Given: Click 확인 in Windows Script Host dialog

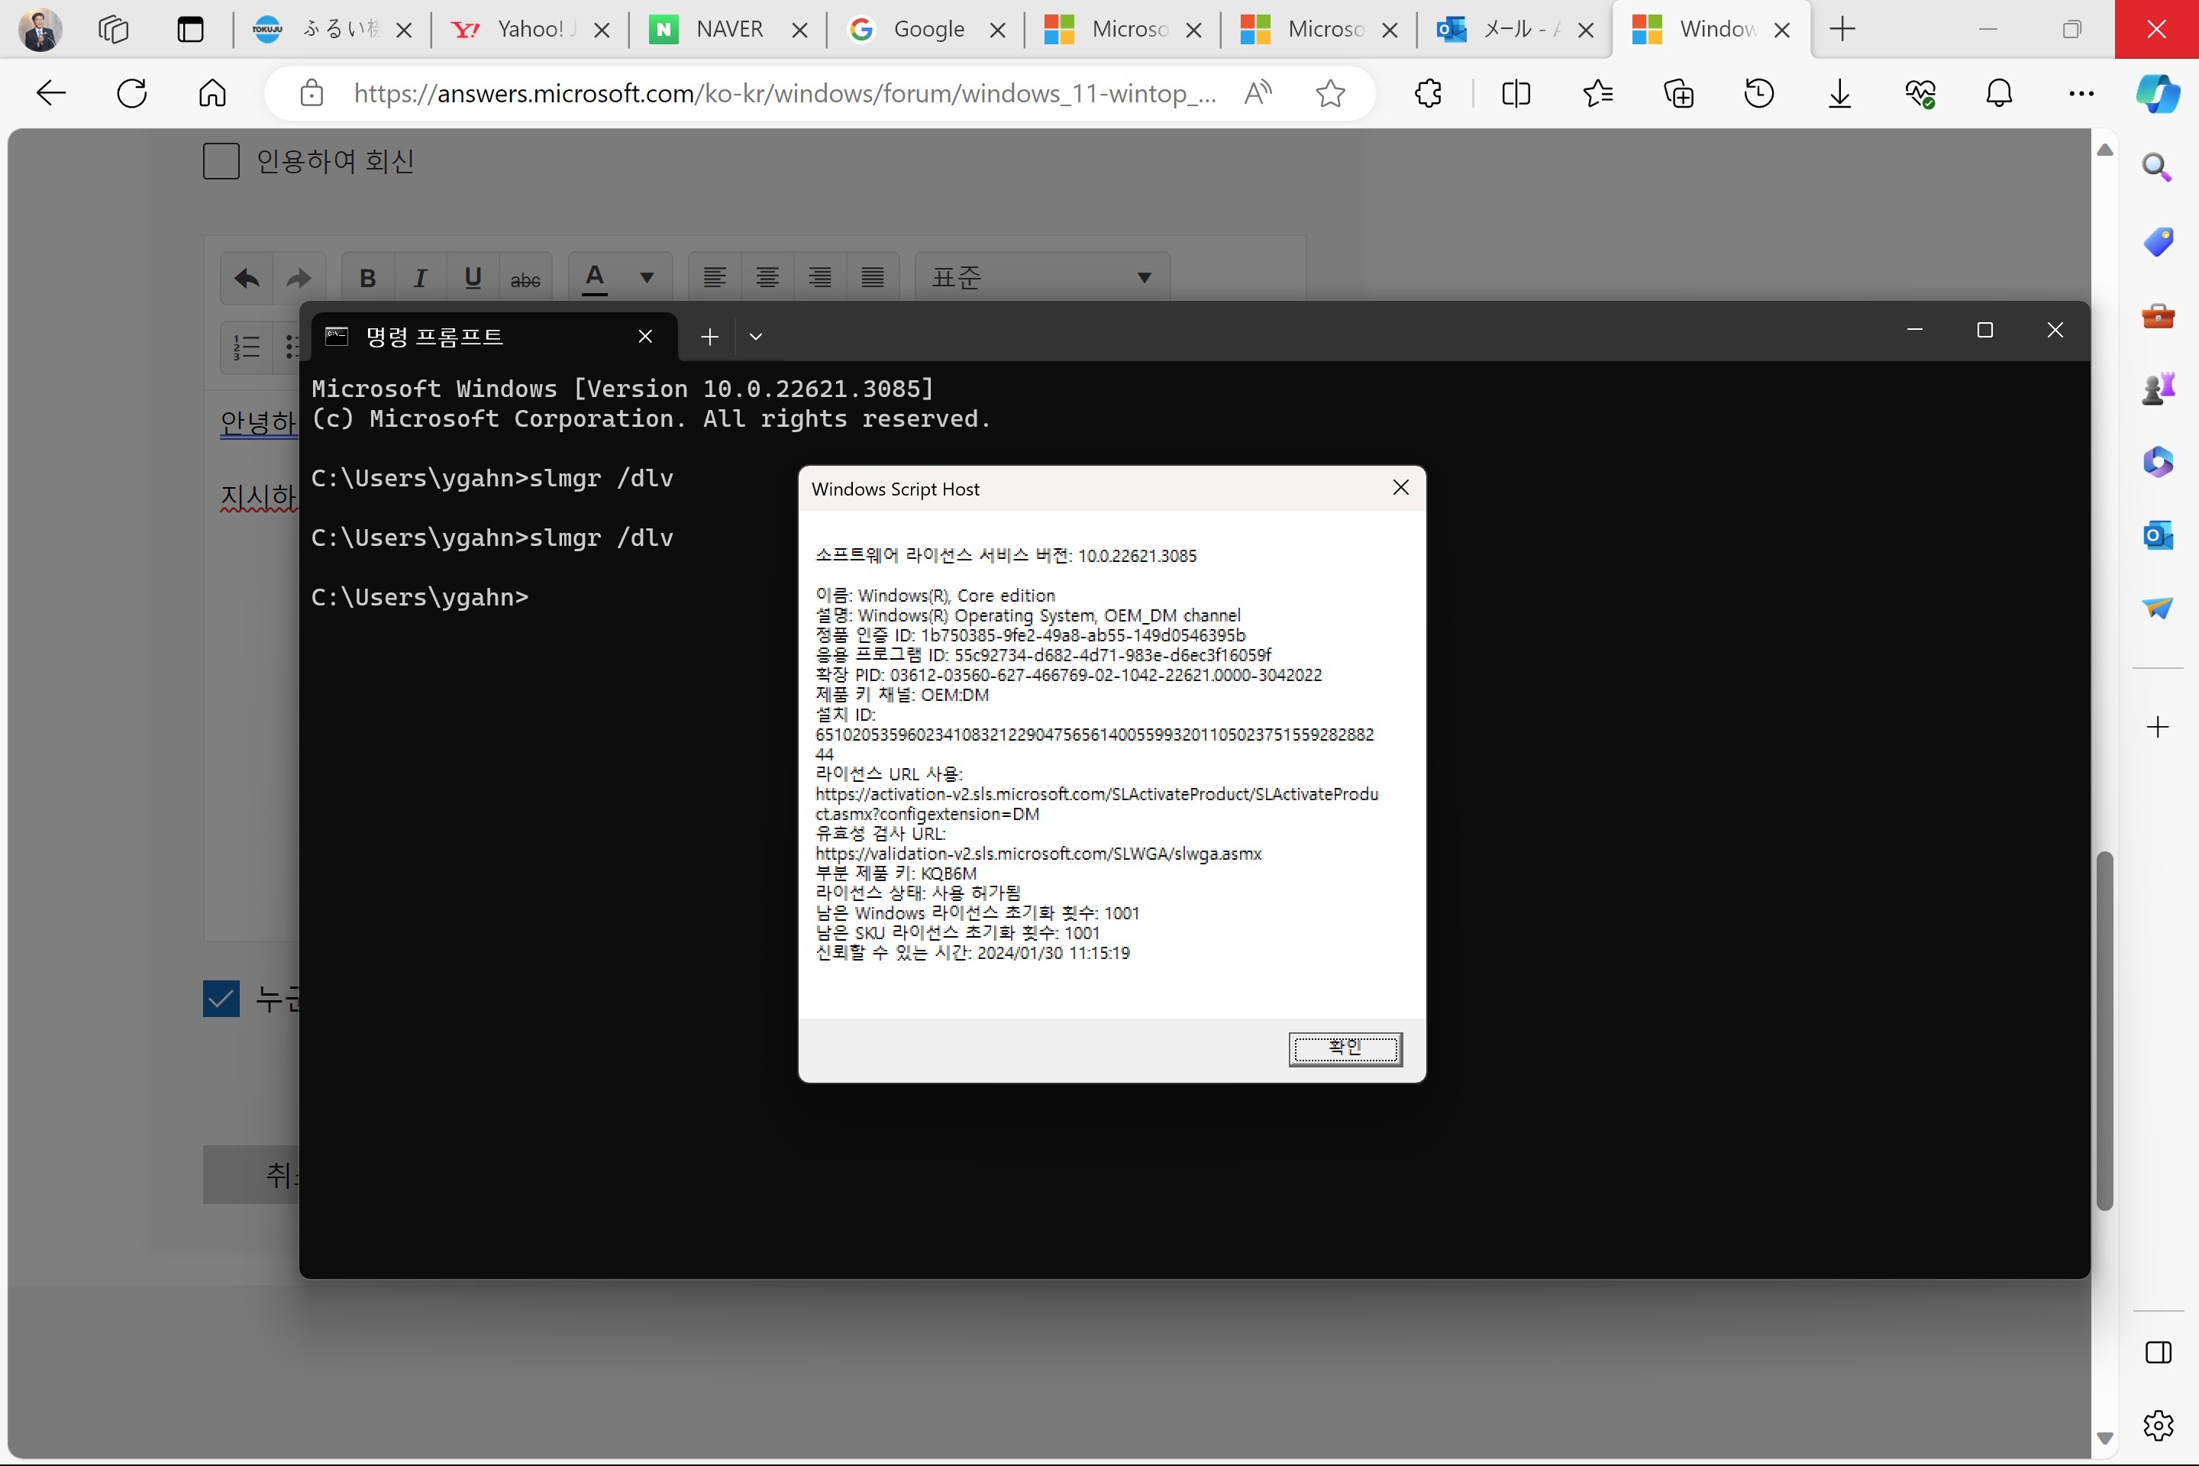Looking at the screenshot, I should (x=1345, y=1048).
